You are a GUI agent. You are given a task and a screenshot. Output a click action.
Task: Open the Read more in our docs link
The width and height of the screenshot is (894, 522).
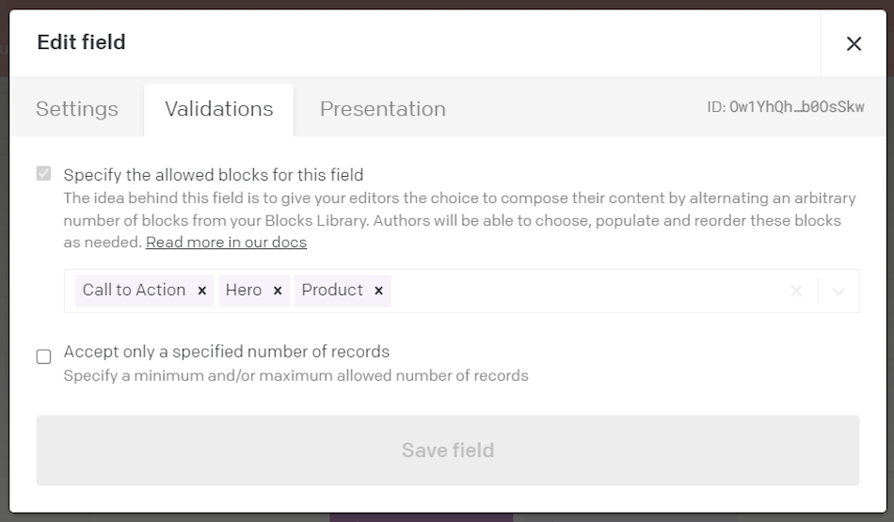coord(227,243)
